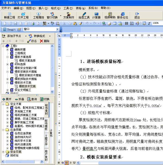
Task: Click the 上移 move up button
Action: point(7,41)
